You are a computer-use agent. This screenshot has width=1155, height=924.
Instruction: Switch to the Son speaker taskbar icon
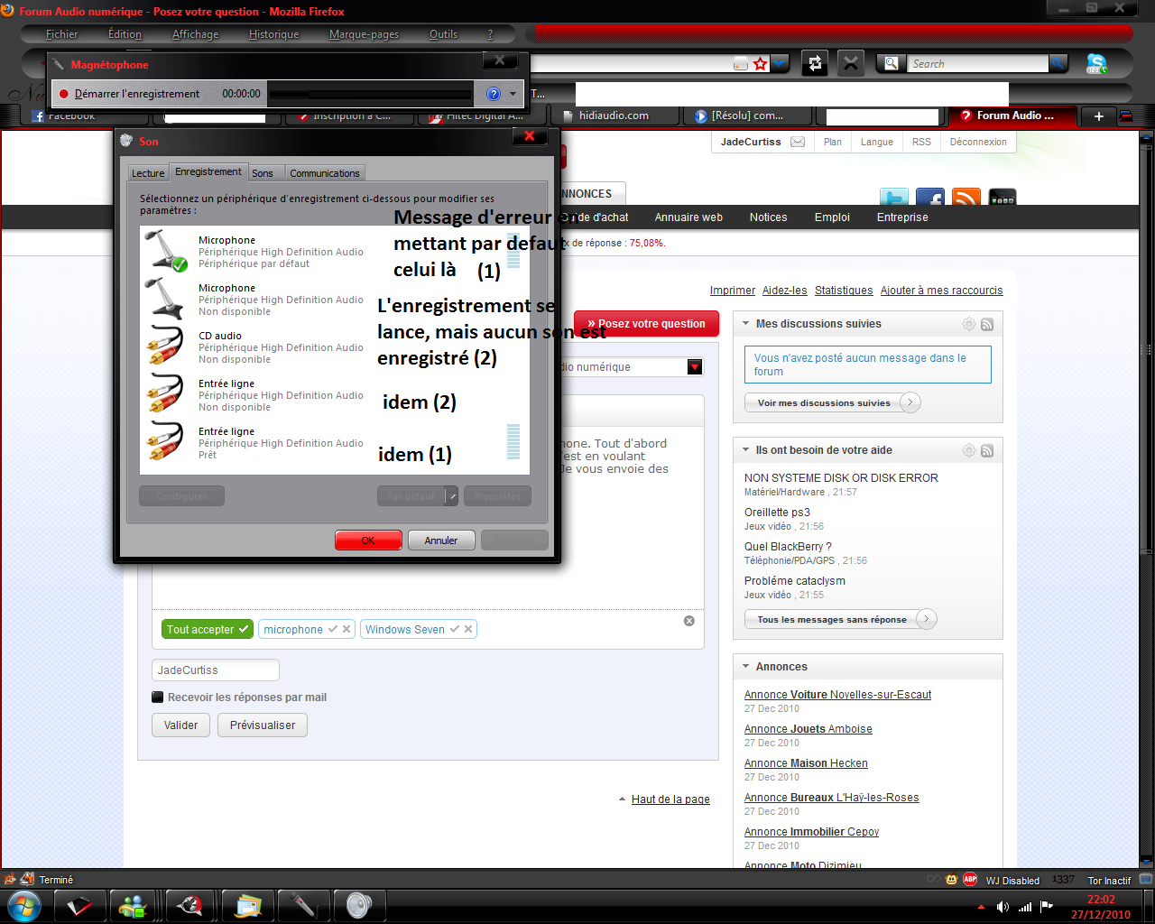tap(359, 905)
